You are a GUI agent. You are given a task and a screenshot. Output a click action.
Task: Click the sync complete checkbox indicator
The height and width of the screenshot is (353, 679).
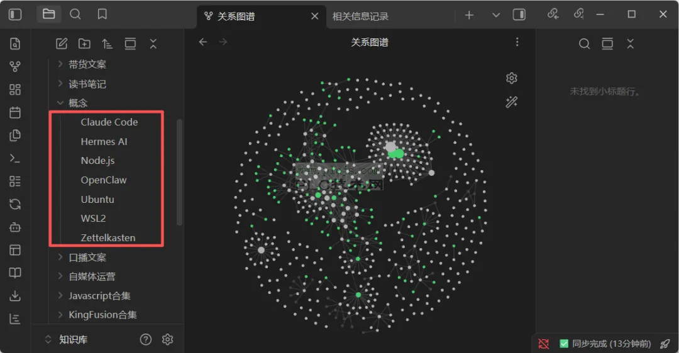[x=564, y=344]
